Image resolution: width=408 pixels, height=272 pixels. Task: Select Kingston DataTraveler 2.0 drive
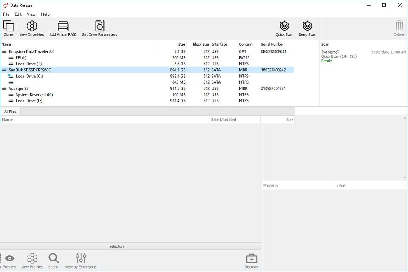[31, 51]
